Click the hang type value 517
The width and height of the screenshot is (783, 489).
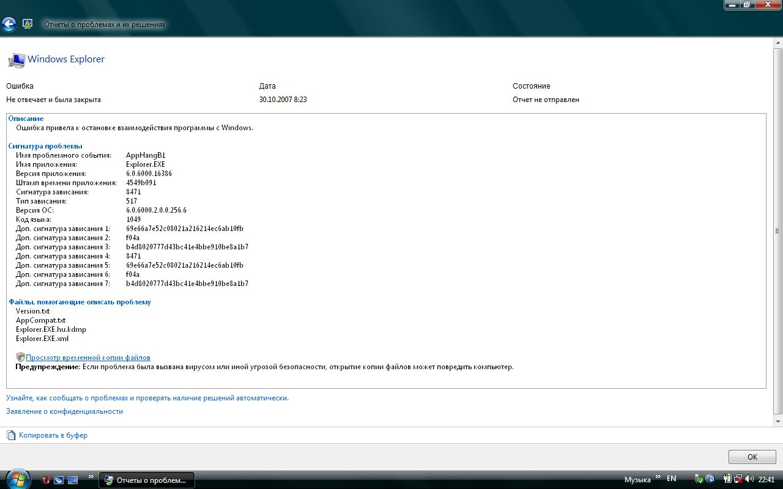(x=132, y=201)
